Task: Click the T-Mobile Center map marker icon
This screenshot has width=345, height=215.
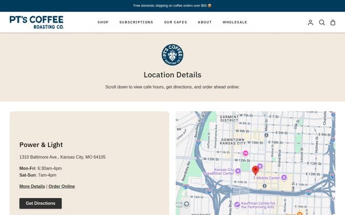Action: tap(284, 177)
